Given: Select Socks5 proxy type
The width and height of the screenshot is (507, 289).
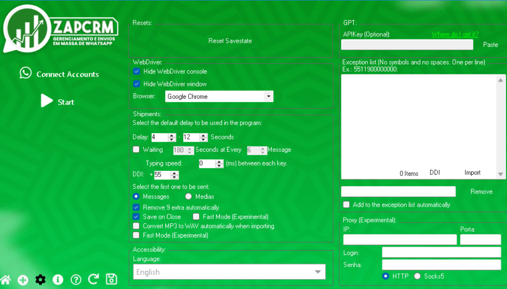Looking at the screenshot, I should pos(417,276).
